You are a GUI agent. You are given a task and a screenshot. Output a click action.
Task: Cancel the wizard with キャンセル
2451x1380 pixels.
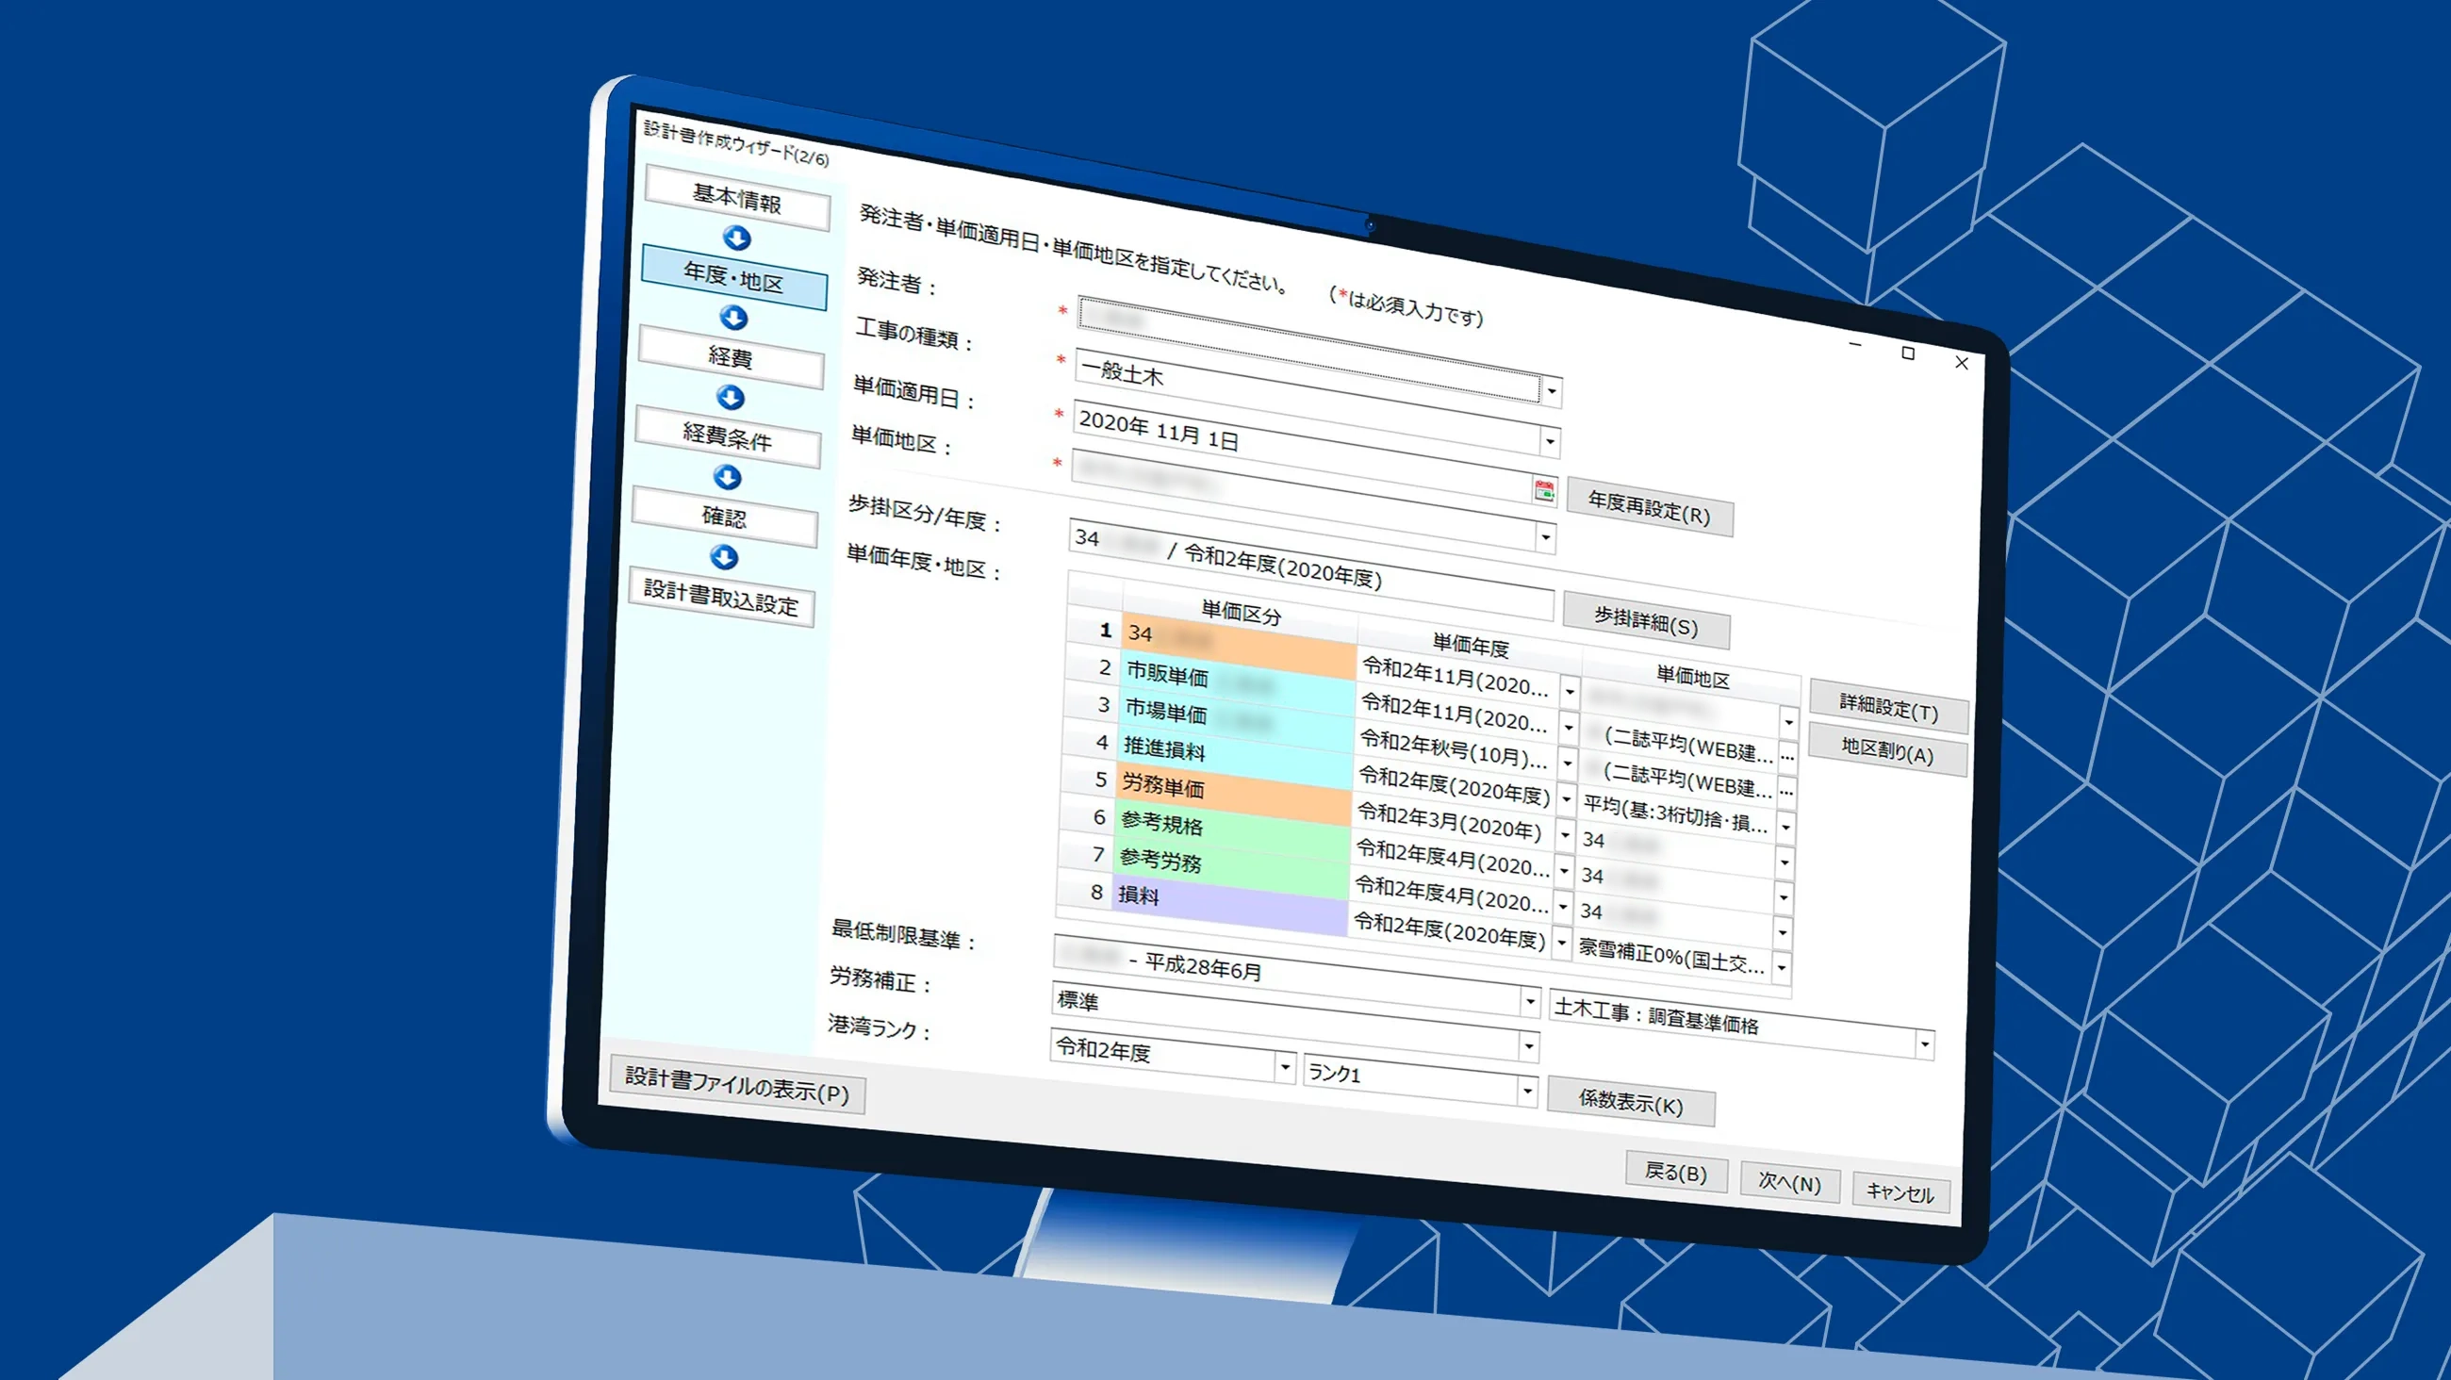(x=1900, y=1191)
